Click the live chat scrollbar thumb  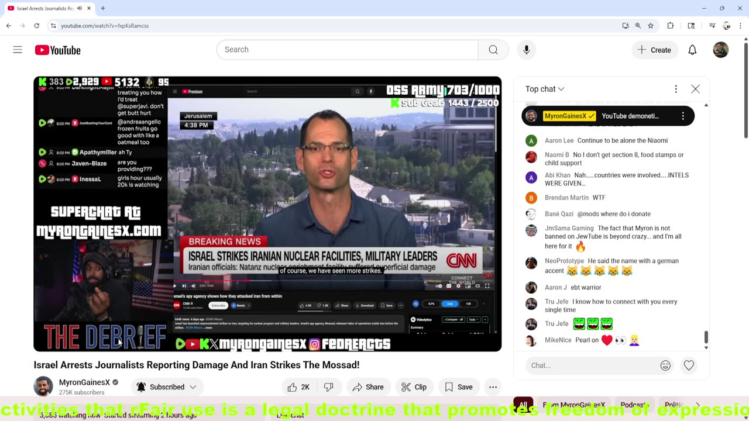(706, 337)
